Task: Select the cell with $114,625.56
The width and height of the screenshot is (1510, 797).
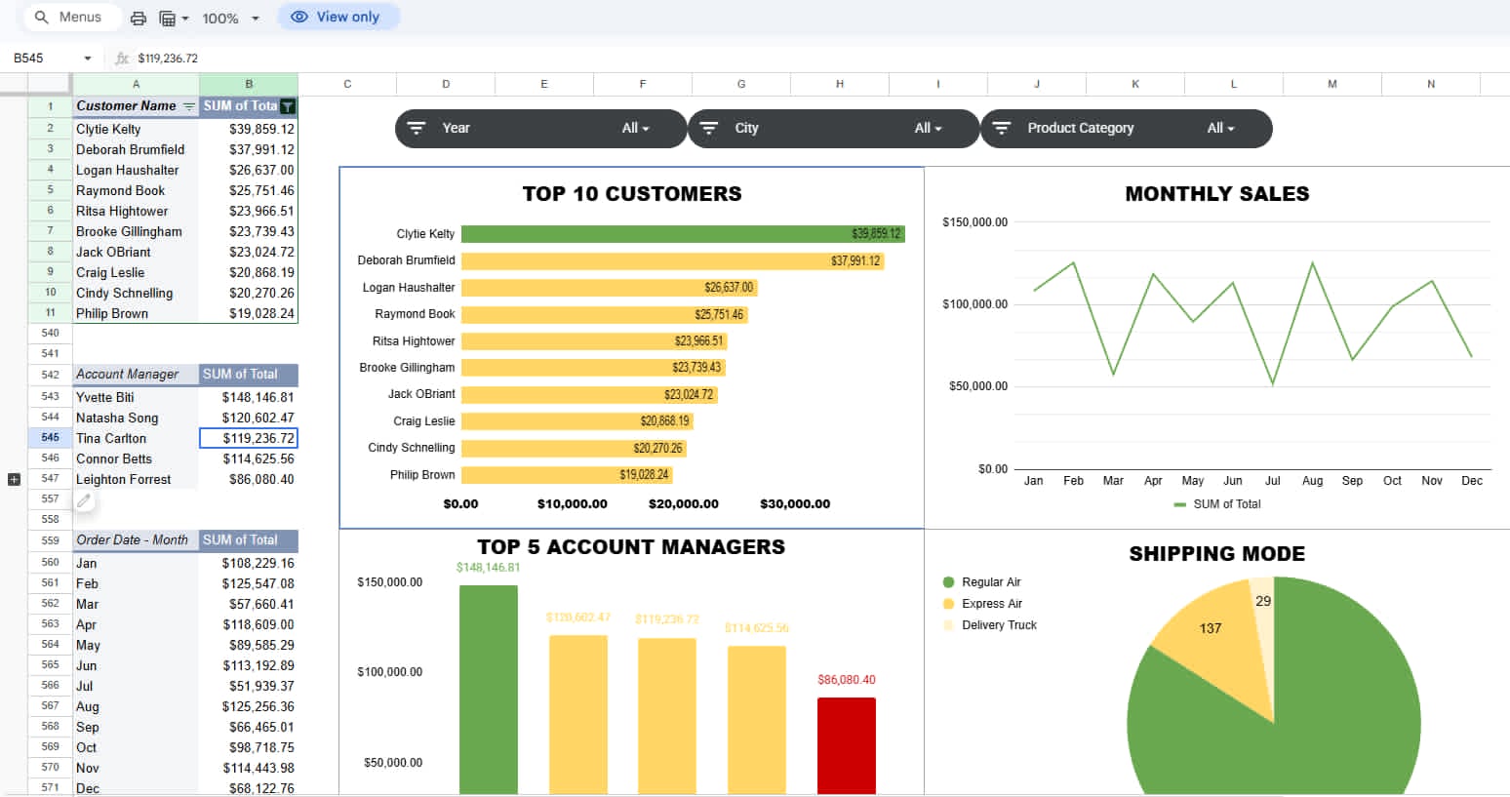Action: [249, 458]
